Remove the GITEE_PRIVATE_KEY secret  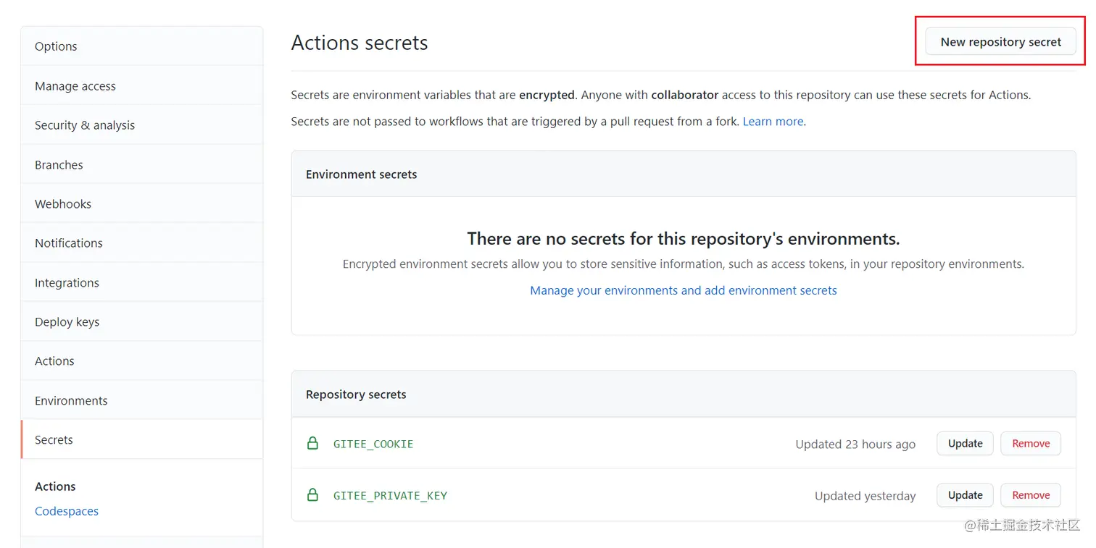1031,496
